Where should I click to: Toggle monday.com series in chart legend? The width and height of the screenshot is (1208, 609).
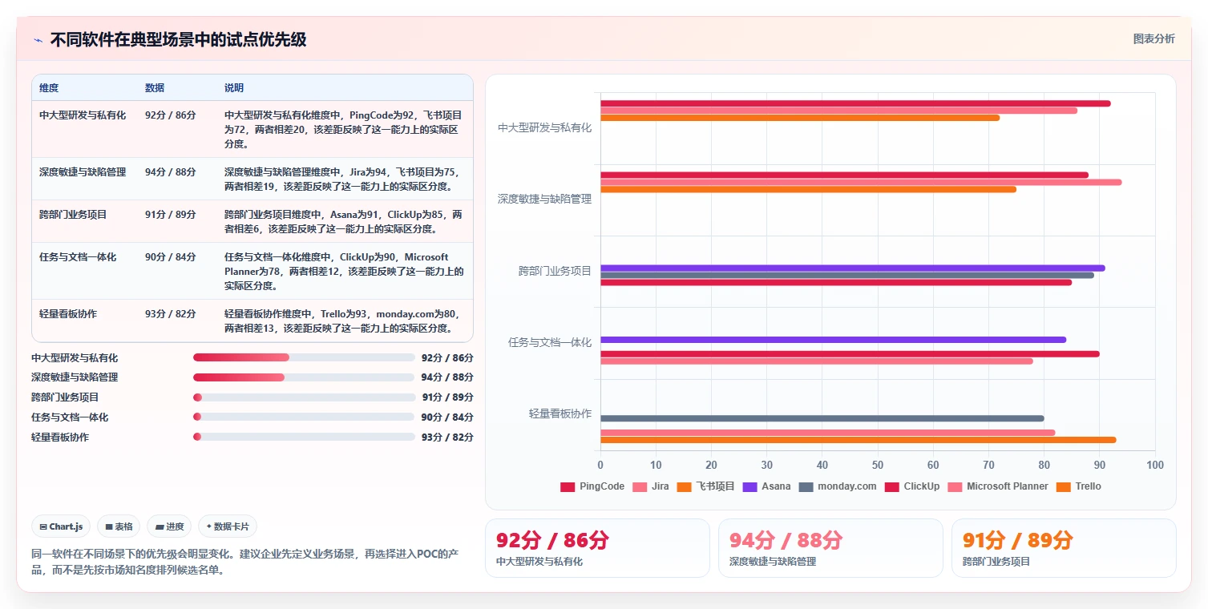[x=838, y=486]
